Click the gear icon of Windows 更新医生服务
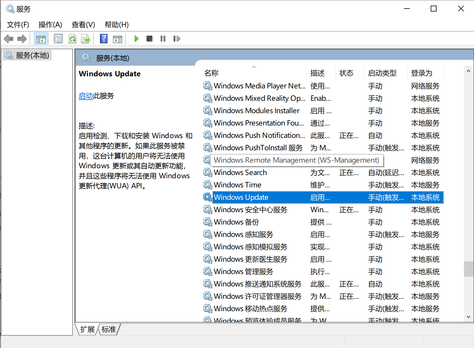The image size is (474, 348). point(208,259)
